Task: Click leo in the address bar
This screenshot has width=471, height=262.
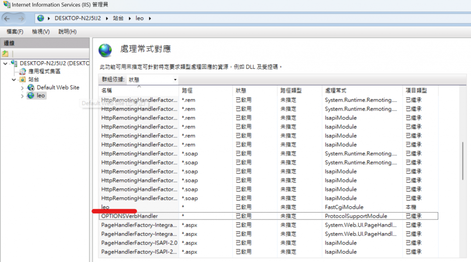Action: 140,18
